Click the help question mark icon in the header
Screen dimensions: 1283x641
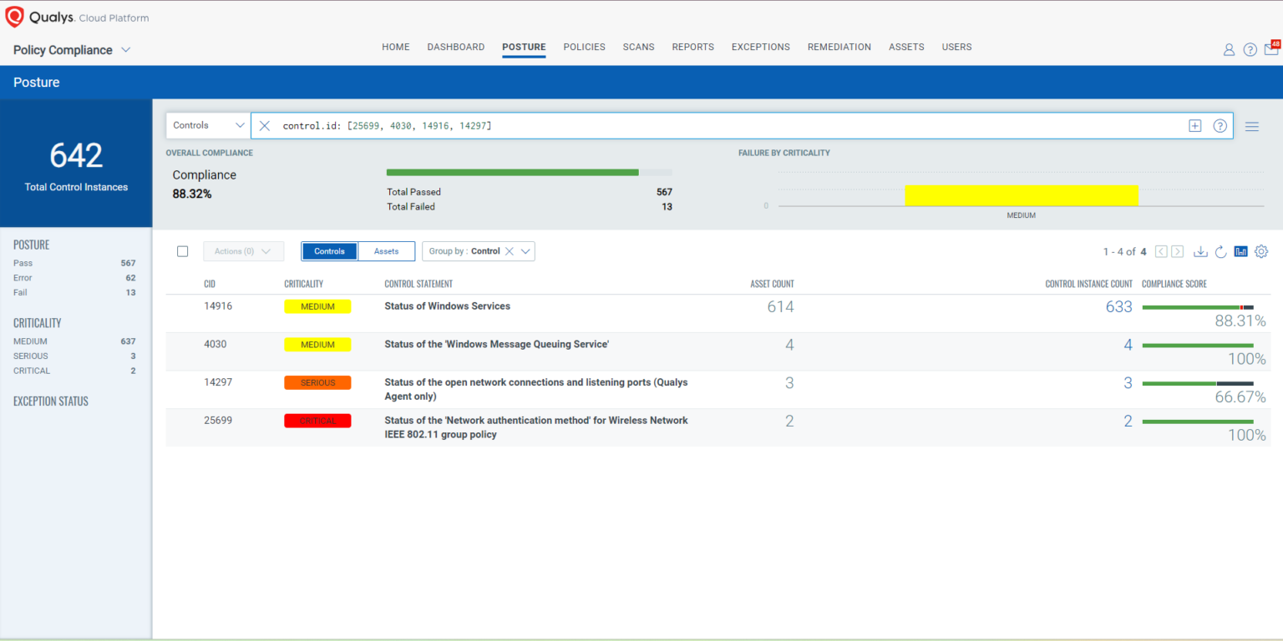click(x=1250, y=49)
